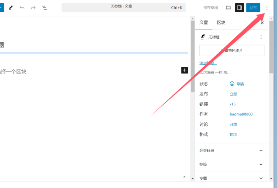The height and width of the screenshot is (188, 277).
Task: Click the author link baoma88800
Action: click(x=241, y=114)
